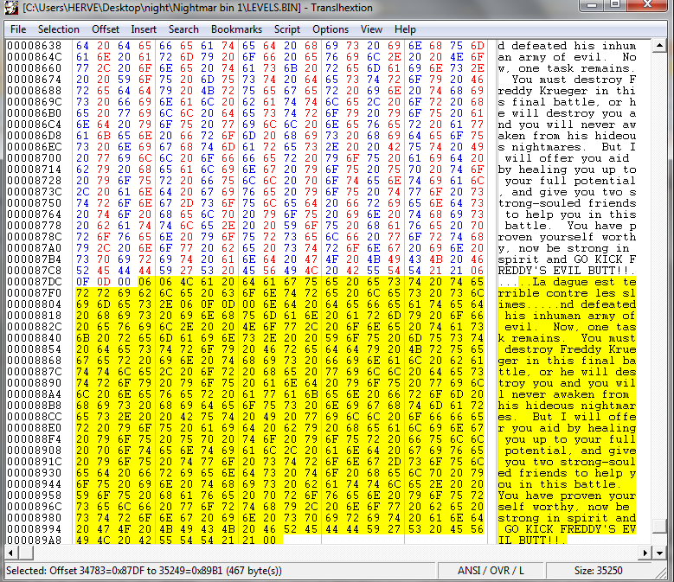
Task: Click the horizontal scrollbar thumb
Action: 26,553
